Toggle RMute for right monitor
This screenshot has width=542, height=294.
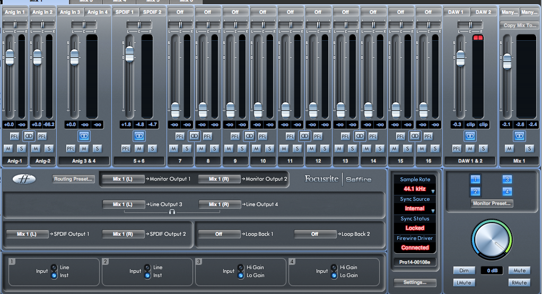[519, 283]
